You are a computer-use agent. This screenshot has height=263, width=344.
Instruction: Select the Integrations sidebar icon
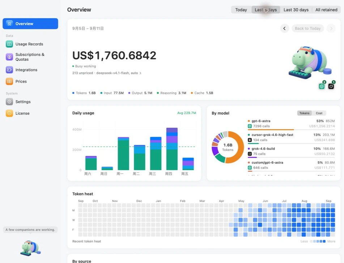(9, 70)
